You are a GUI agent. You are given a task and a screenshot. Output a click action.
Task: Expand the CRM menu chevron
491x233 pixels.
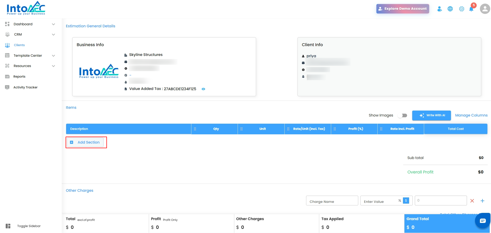[x=53, y=35]
